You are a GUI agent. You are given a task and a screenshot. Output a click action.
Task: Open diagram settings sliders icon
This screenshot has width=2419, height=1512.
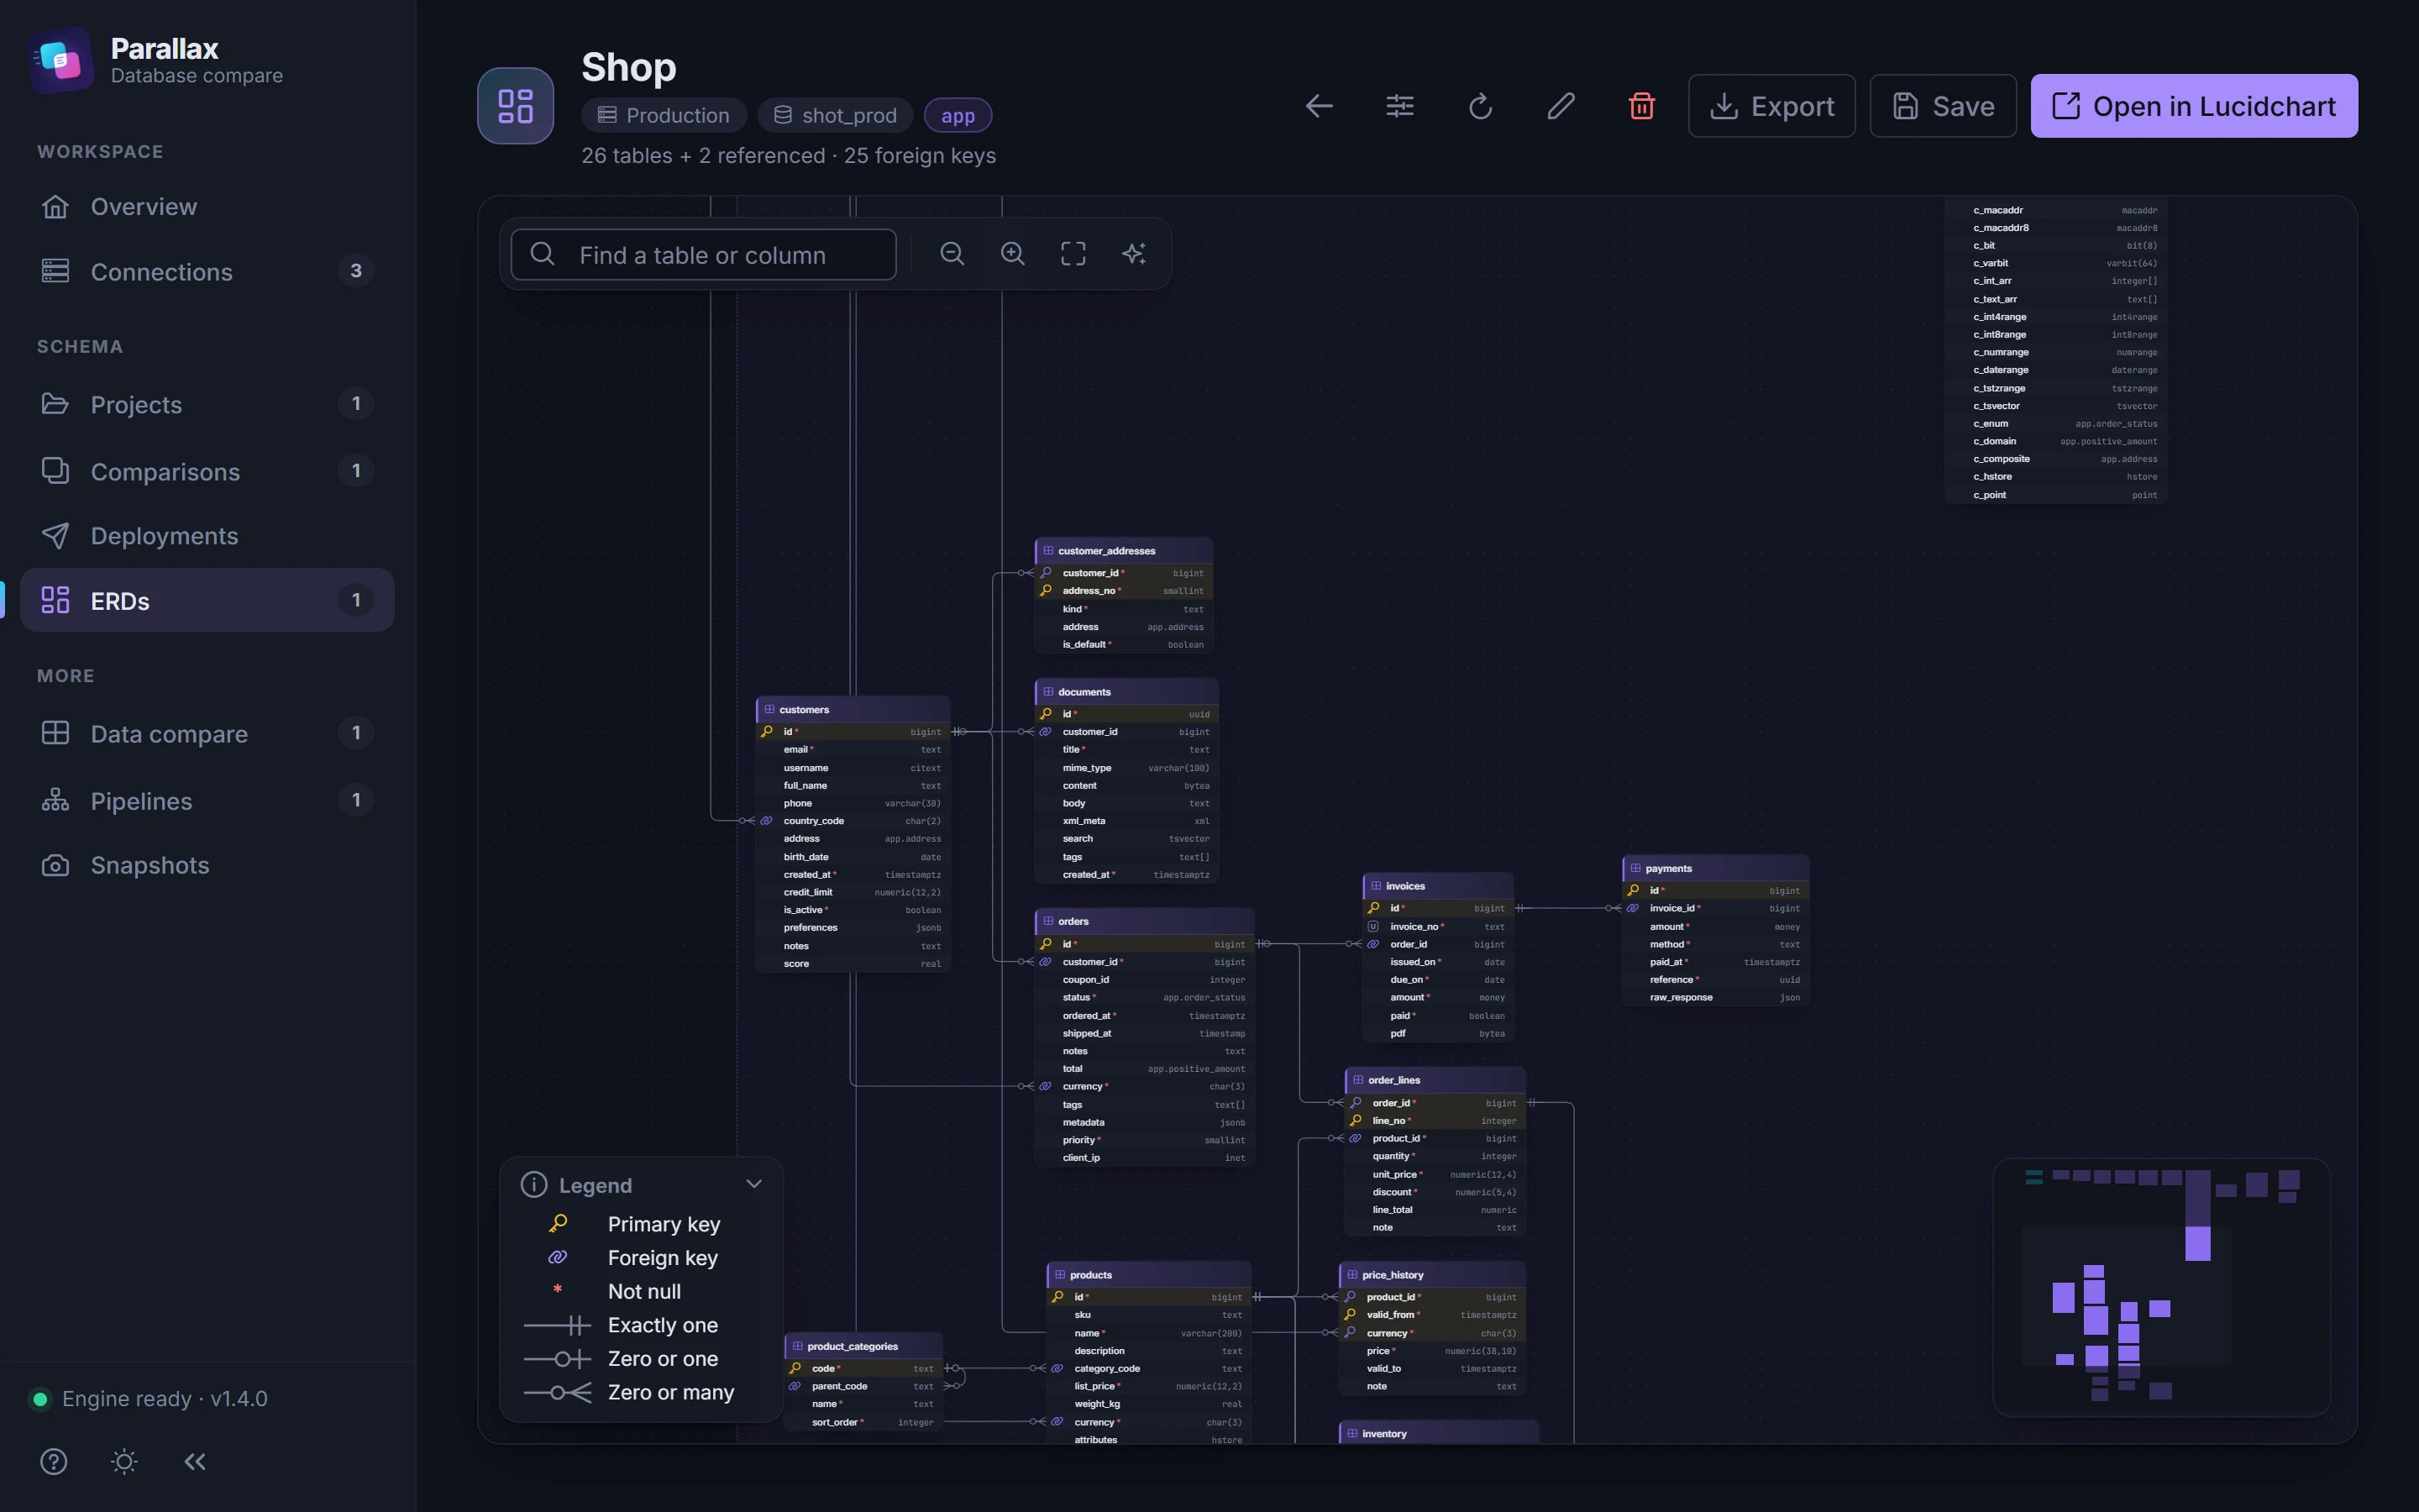pyautogui.click(x=1399, y=106)
